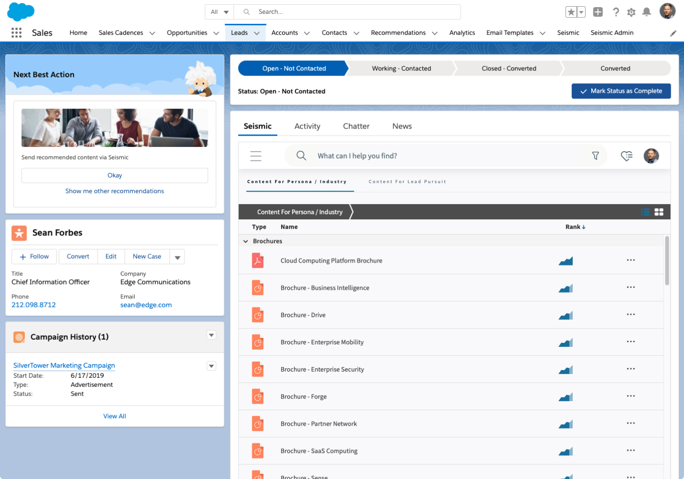Go to the Home tab

78,33
